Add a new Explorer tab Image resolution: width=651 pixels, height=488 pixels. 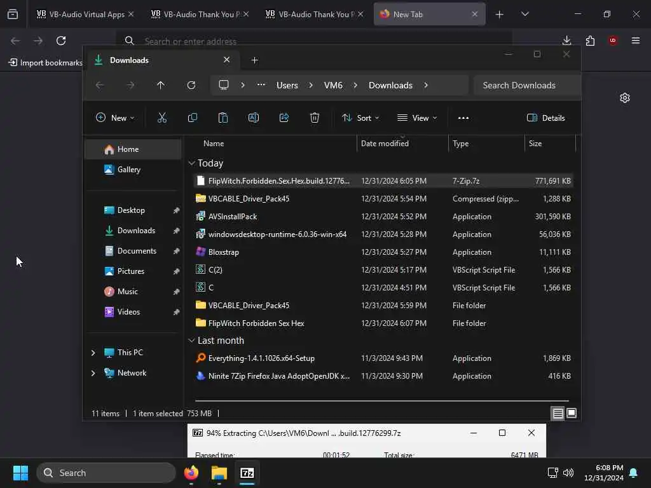(x=254, y=60)
